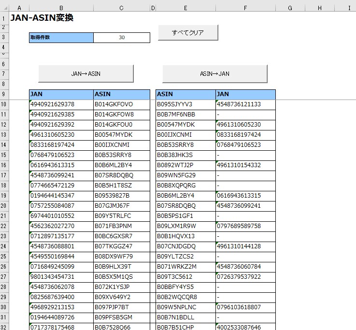
Task: Select column C header
Action: tap(121, 8)
